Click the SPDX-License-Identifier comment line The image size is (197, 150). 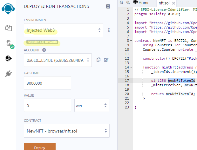tap(166, 10)
